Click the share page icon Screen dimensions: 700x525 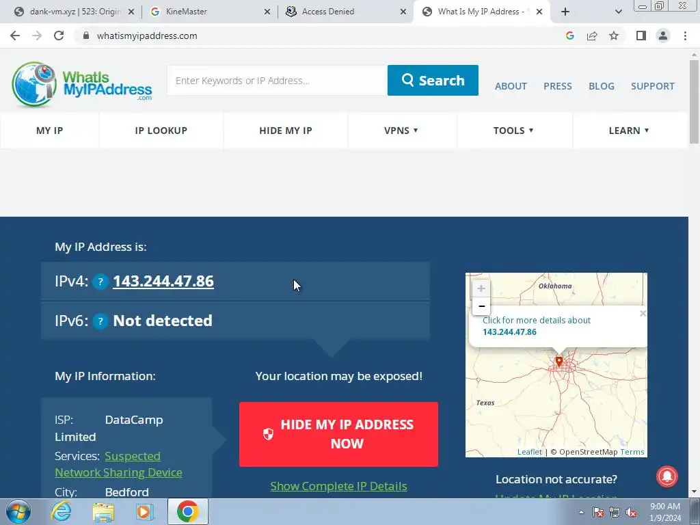point(592,36)
